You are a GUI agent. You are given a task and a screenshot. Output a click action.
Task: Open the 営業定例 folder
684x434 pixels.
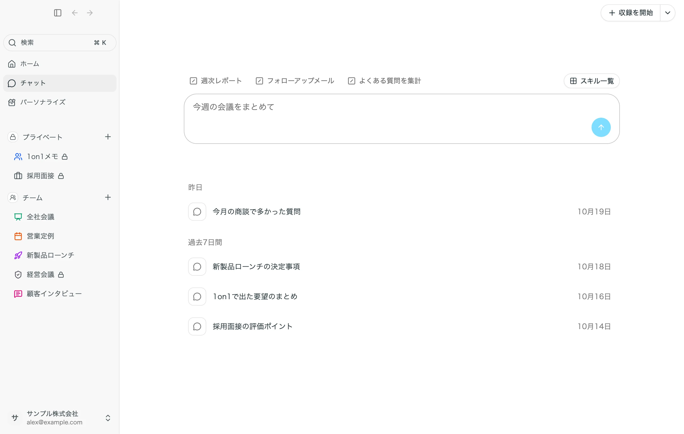click(60, 236)
